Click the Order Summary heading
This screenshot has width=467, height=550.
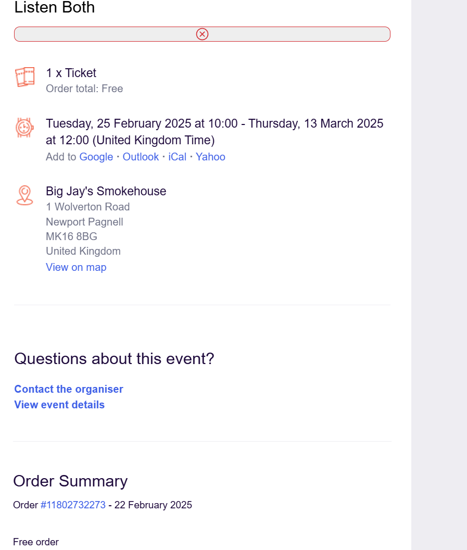70,481
